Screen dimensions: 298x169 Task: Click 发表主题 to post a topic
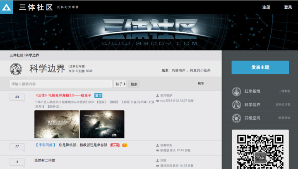[260, 67]
